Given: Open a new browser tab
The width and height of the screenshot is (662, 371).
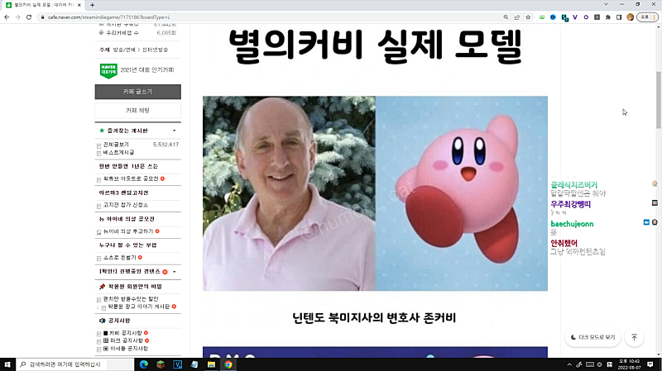Looking at the screenshot, I should coord(92,5).
